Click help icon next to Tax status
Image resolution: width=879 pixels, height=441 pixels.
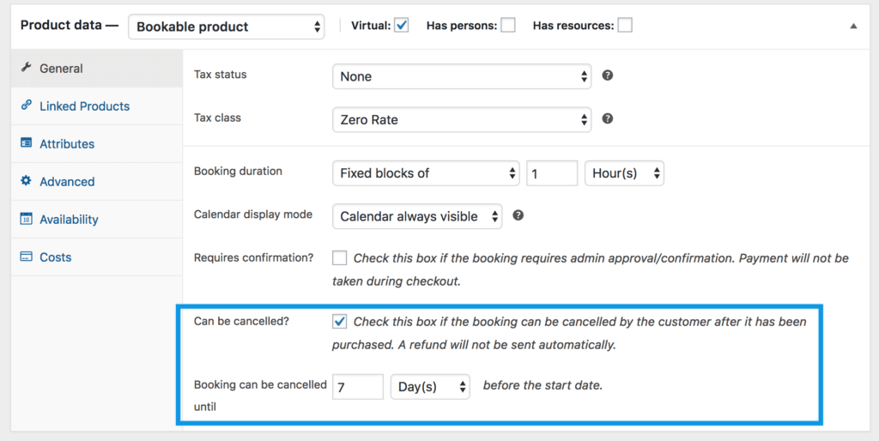point(608,76)
